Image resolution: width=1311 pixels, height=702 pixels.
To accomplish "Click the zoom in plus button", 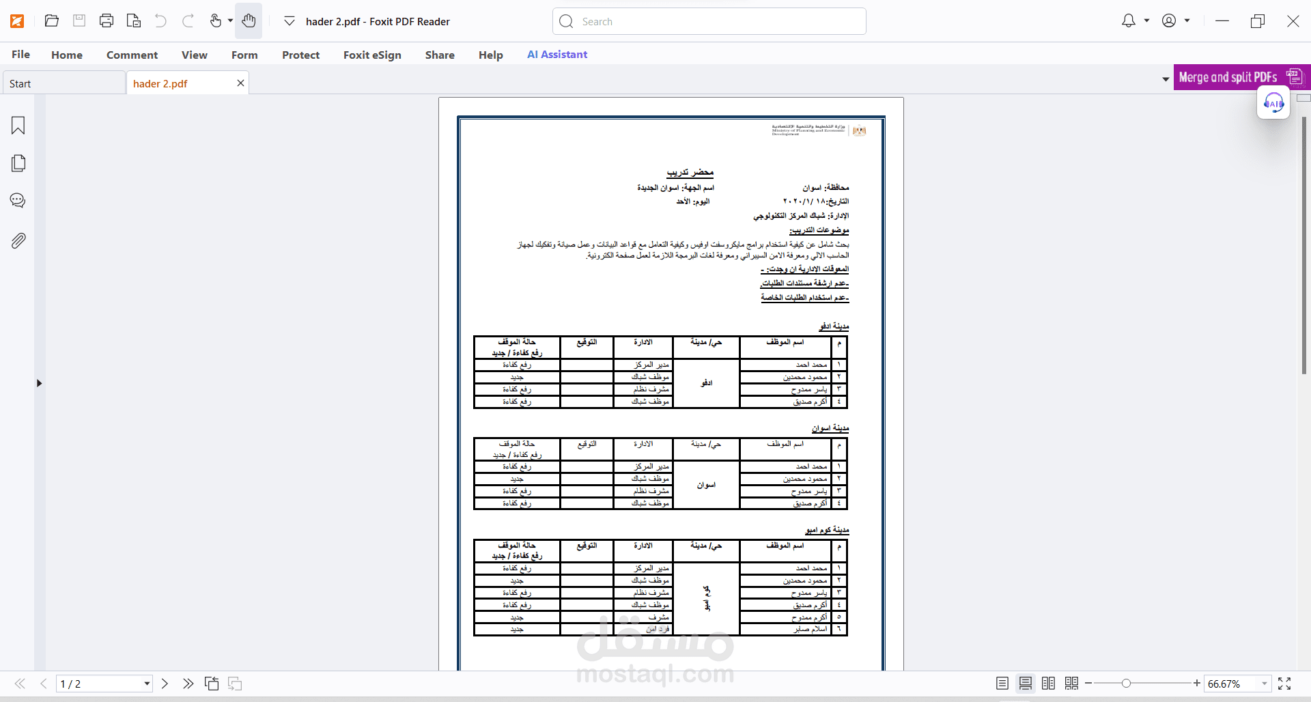I will [x=1197, y=683].
